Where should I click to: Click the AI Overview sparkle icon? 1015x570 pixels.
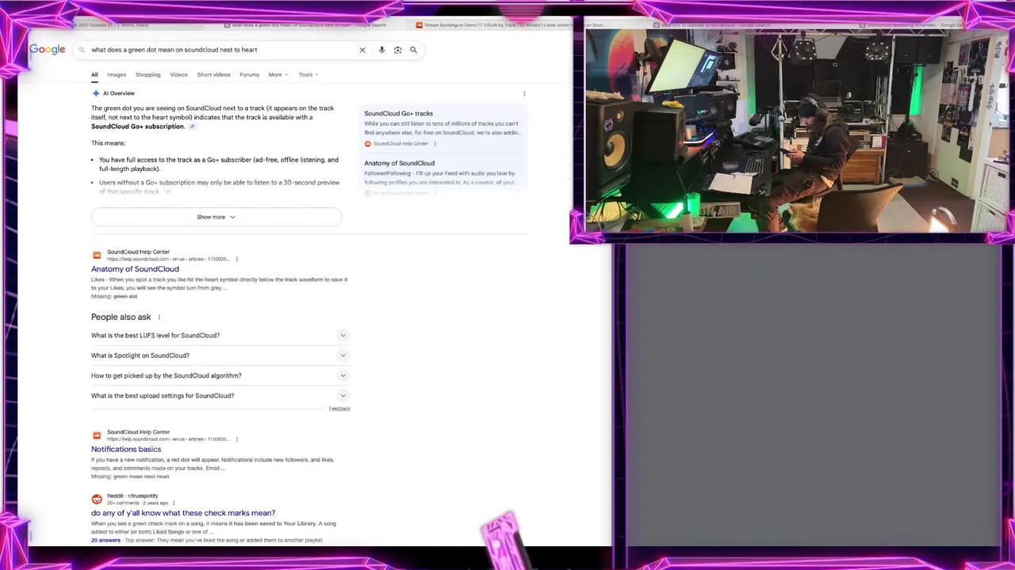(96, 93)
